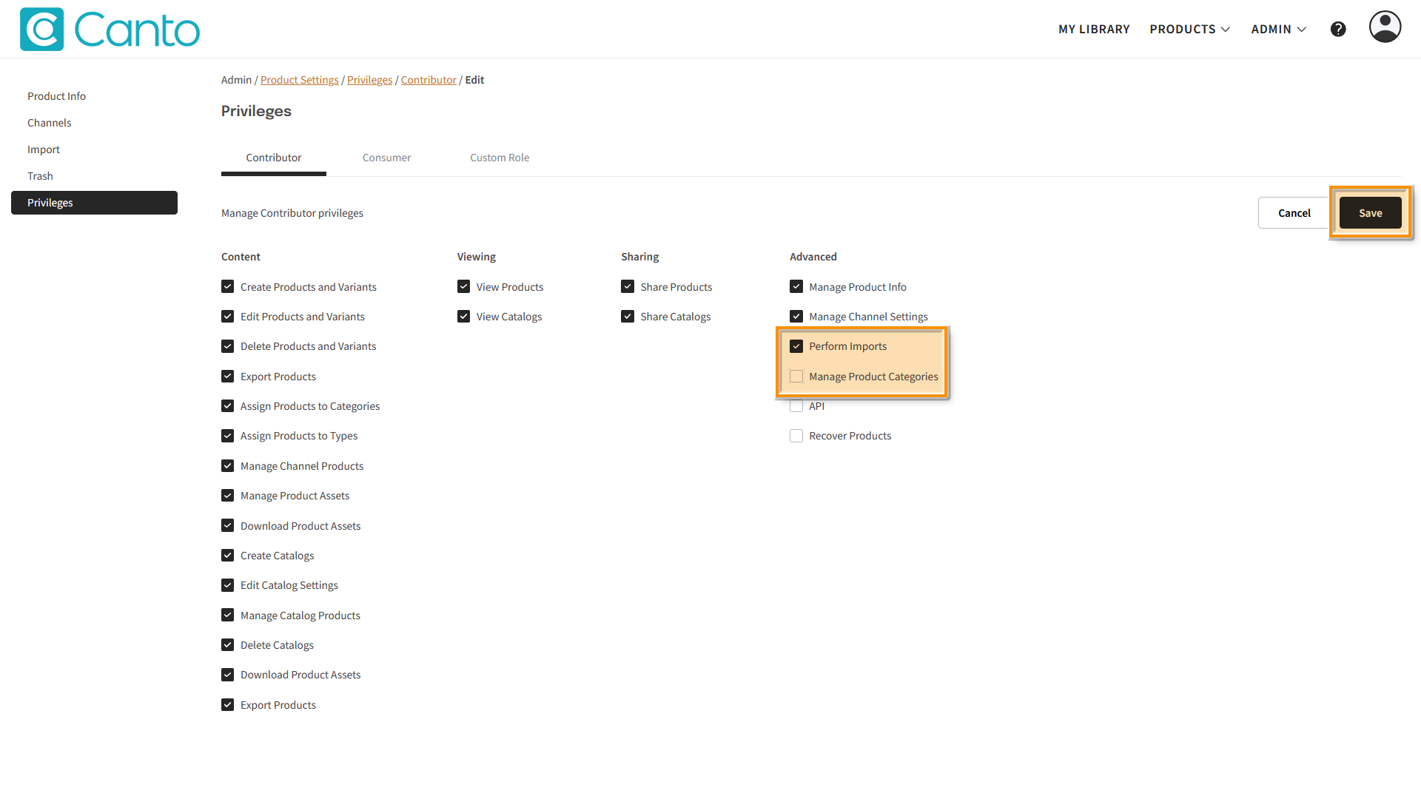Switch to the Consumer tab

point(386,158)
